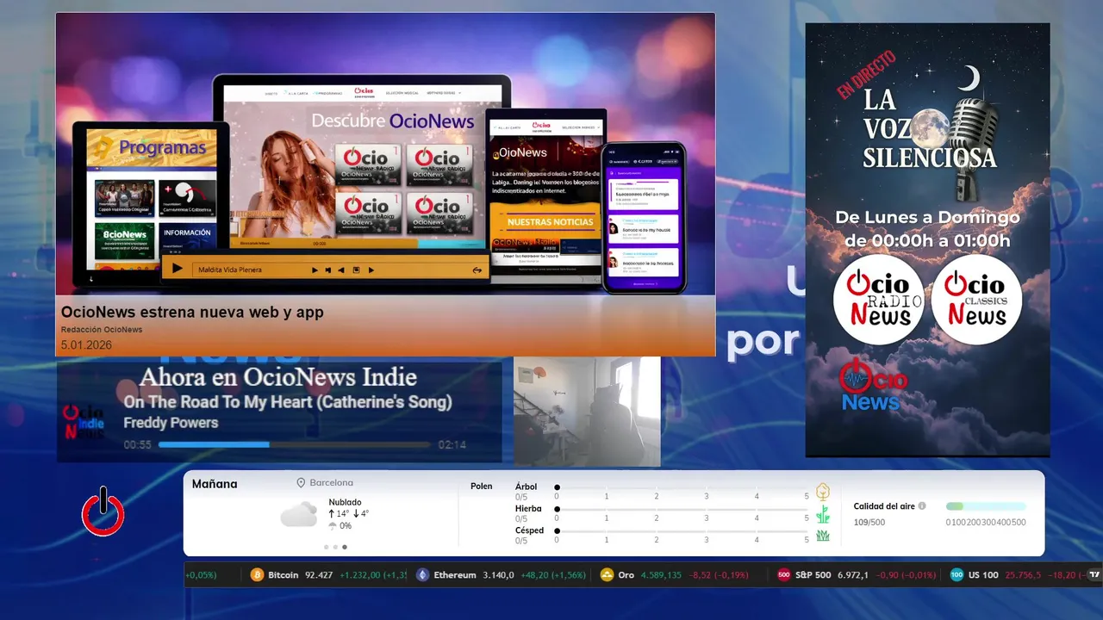Click the S&P 500 red badge icon

click(784, 575)
